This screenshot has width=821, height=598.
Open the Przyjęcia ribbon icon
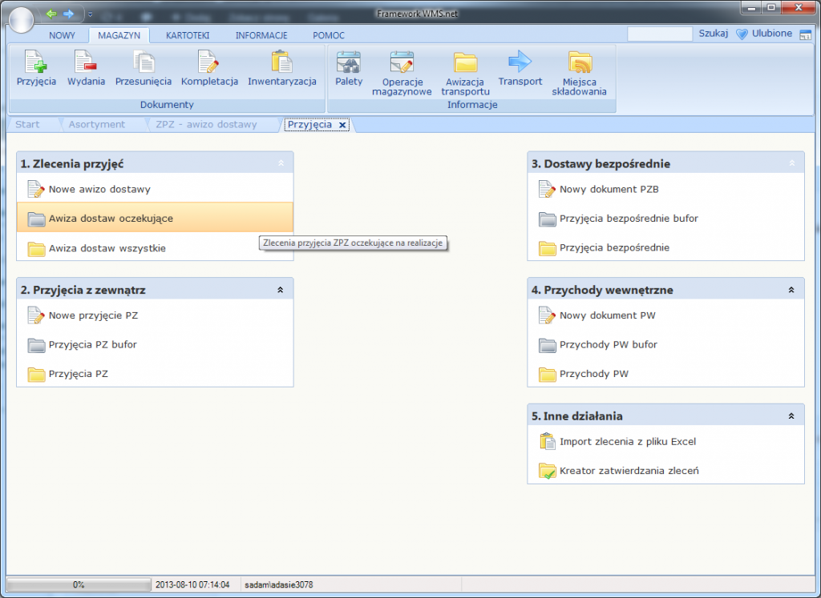(x=36, y=62)
